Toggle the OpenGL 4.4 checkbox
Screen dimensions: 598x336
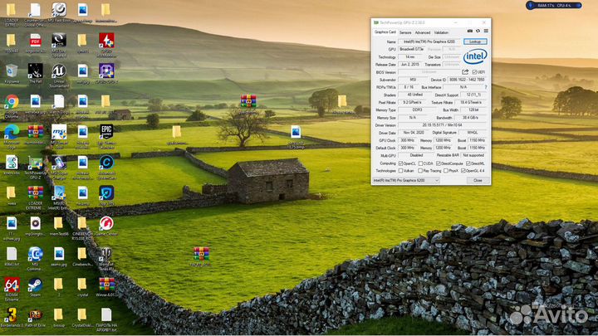(x=463, y=171)
